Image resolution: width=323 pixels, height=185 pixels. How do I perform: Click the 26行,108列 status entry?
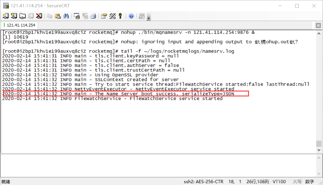click(257, 182)
